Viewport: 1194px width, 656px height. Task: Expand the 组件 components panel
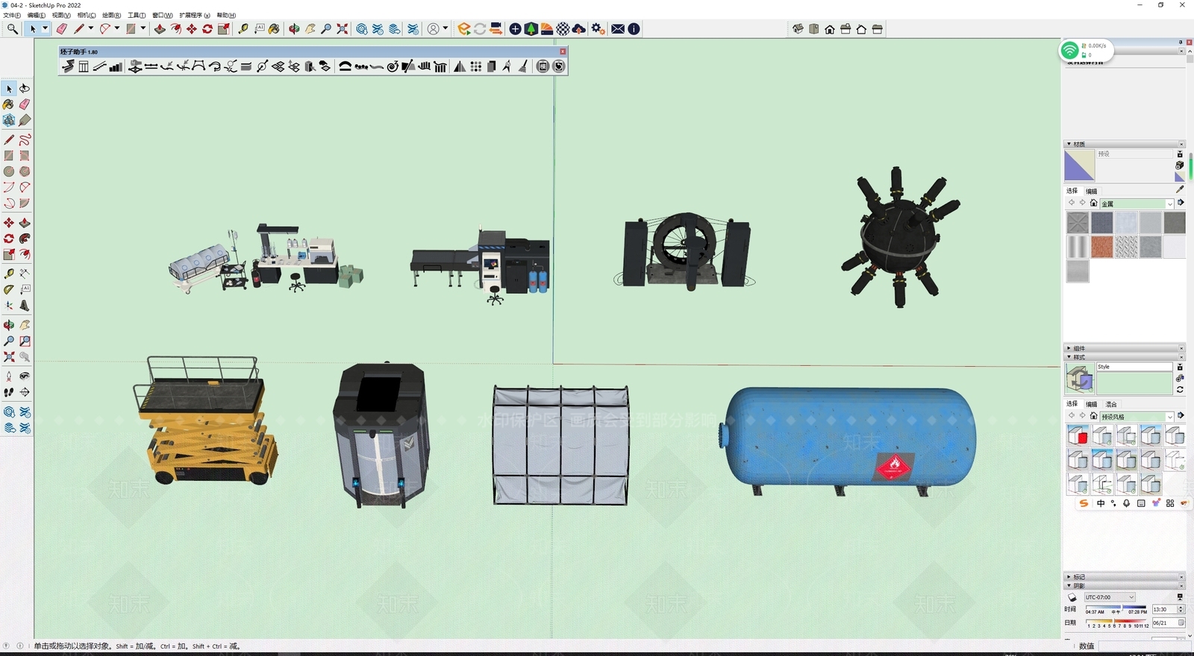pos(1069,348)
